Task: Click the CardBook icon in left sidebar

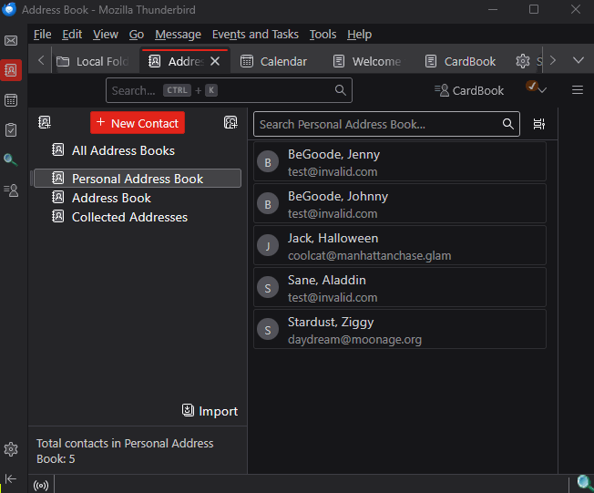Action: [x=11, y=190]
